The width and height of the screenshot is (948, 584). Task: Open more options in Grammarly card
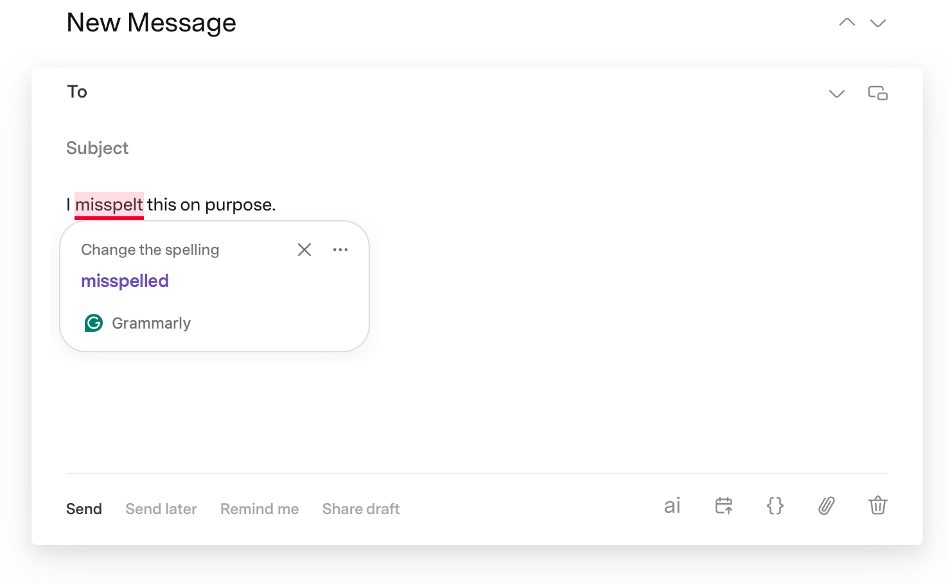tap(340, 250)
